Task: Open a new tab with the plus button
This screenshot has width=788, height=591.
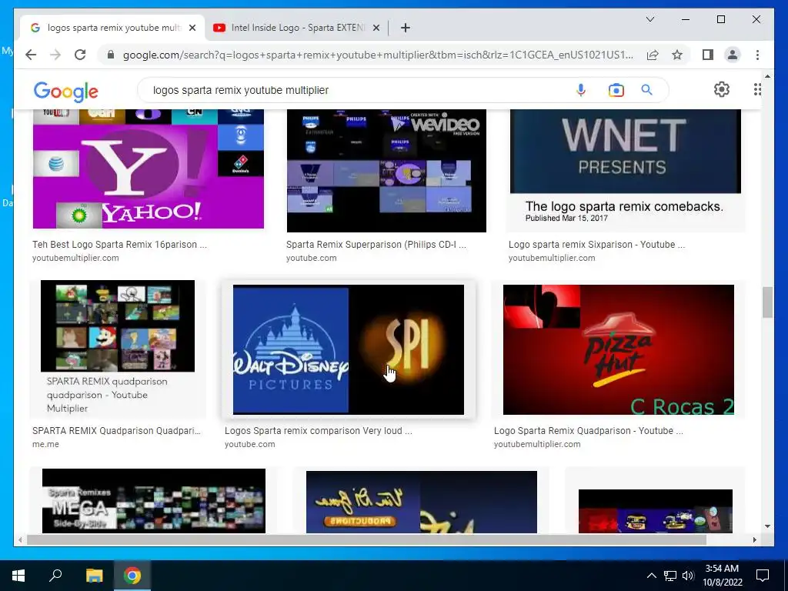Action: tap(405, 28)
